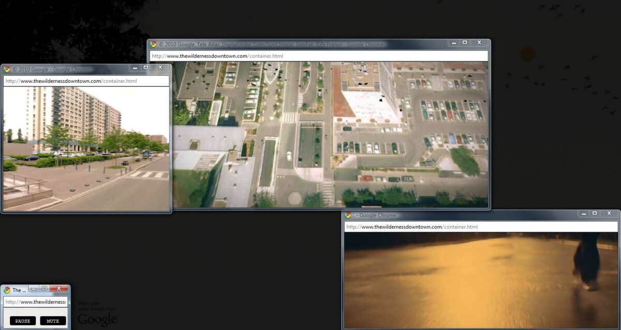621x330 pixels.
Task: Close the street view window
Action: pyautogui.click(x=160, y=68)
